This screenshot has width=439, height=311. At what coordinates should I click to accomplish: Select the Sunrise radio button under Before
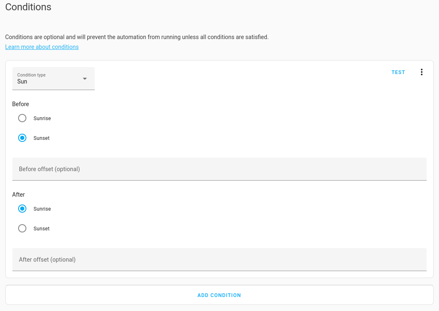[x=22, y=118]
